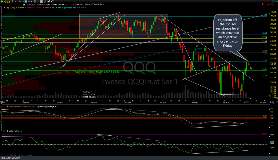278x160 pixels.
Task: Click the 335.54 support price label
Action: 264,76
